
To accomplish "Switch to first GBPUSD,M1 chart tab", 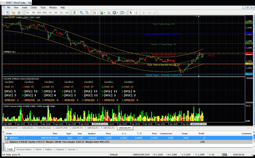I will 93,128.
